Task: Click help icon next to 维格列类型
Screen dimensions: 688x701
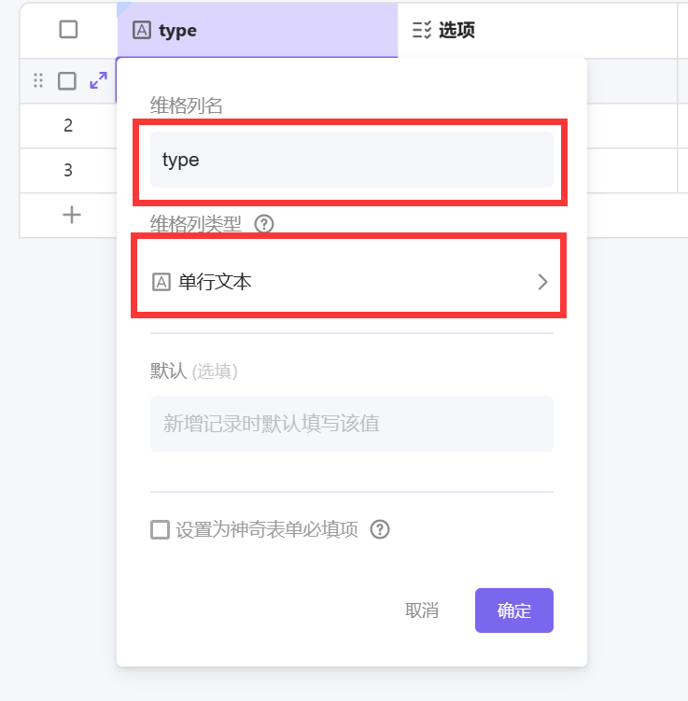Action: pos(264,224)
